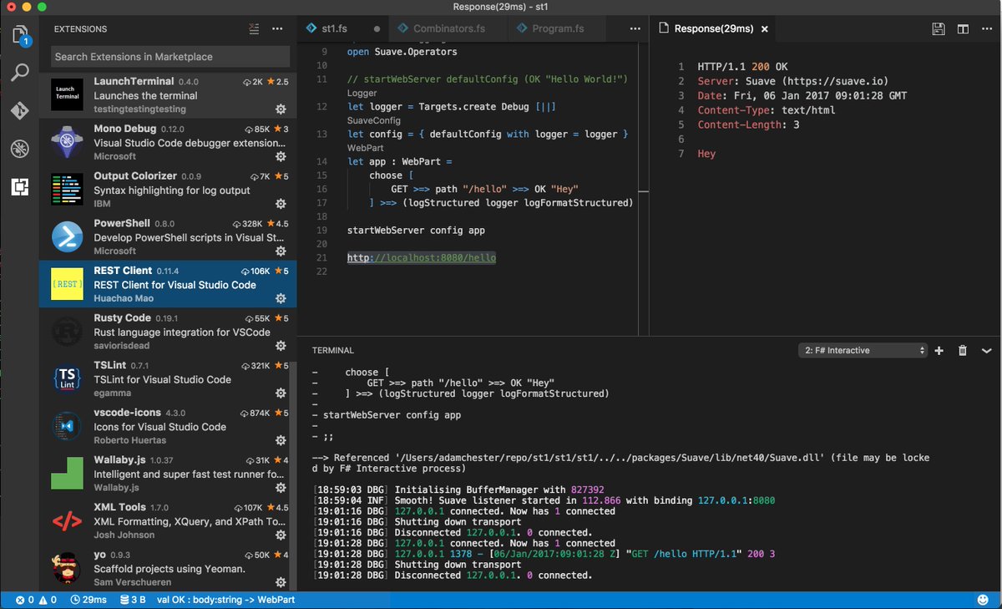Click the TERMINAL panel title
This screenshot has width=1002, height=609.
tap(333, 351)
